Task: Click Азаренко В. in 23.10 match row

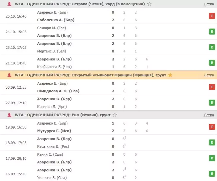Action: (x=54, y=44)
